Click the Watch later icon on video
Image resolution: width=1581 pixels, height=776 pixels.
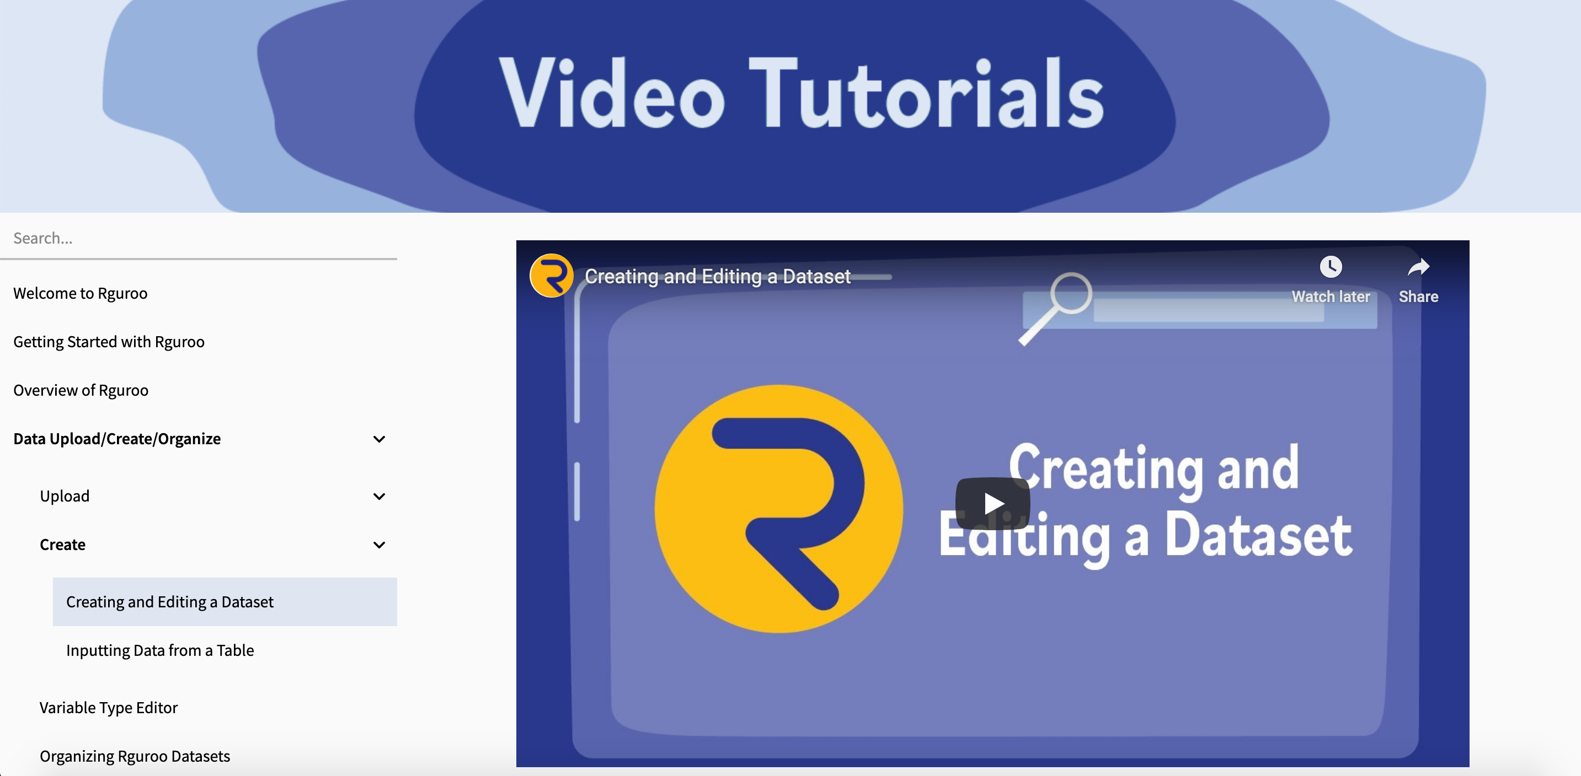1330,266
